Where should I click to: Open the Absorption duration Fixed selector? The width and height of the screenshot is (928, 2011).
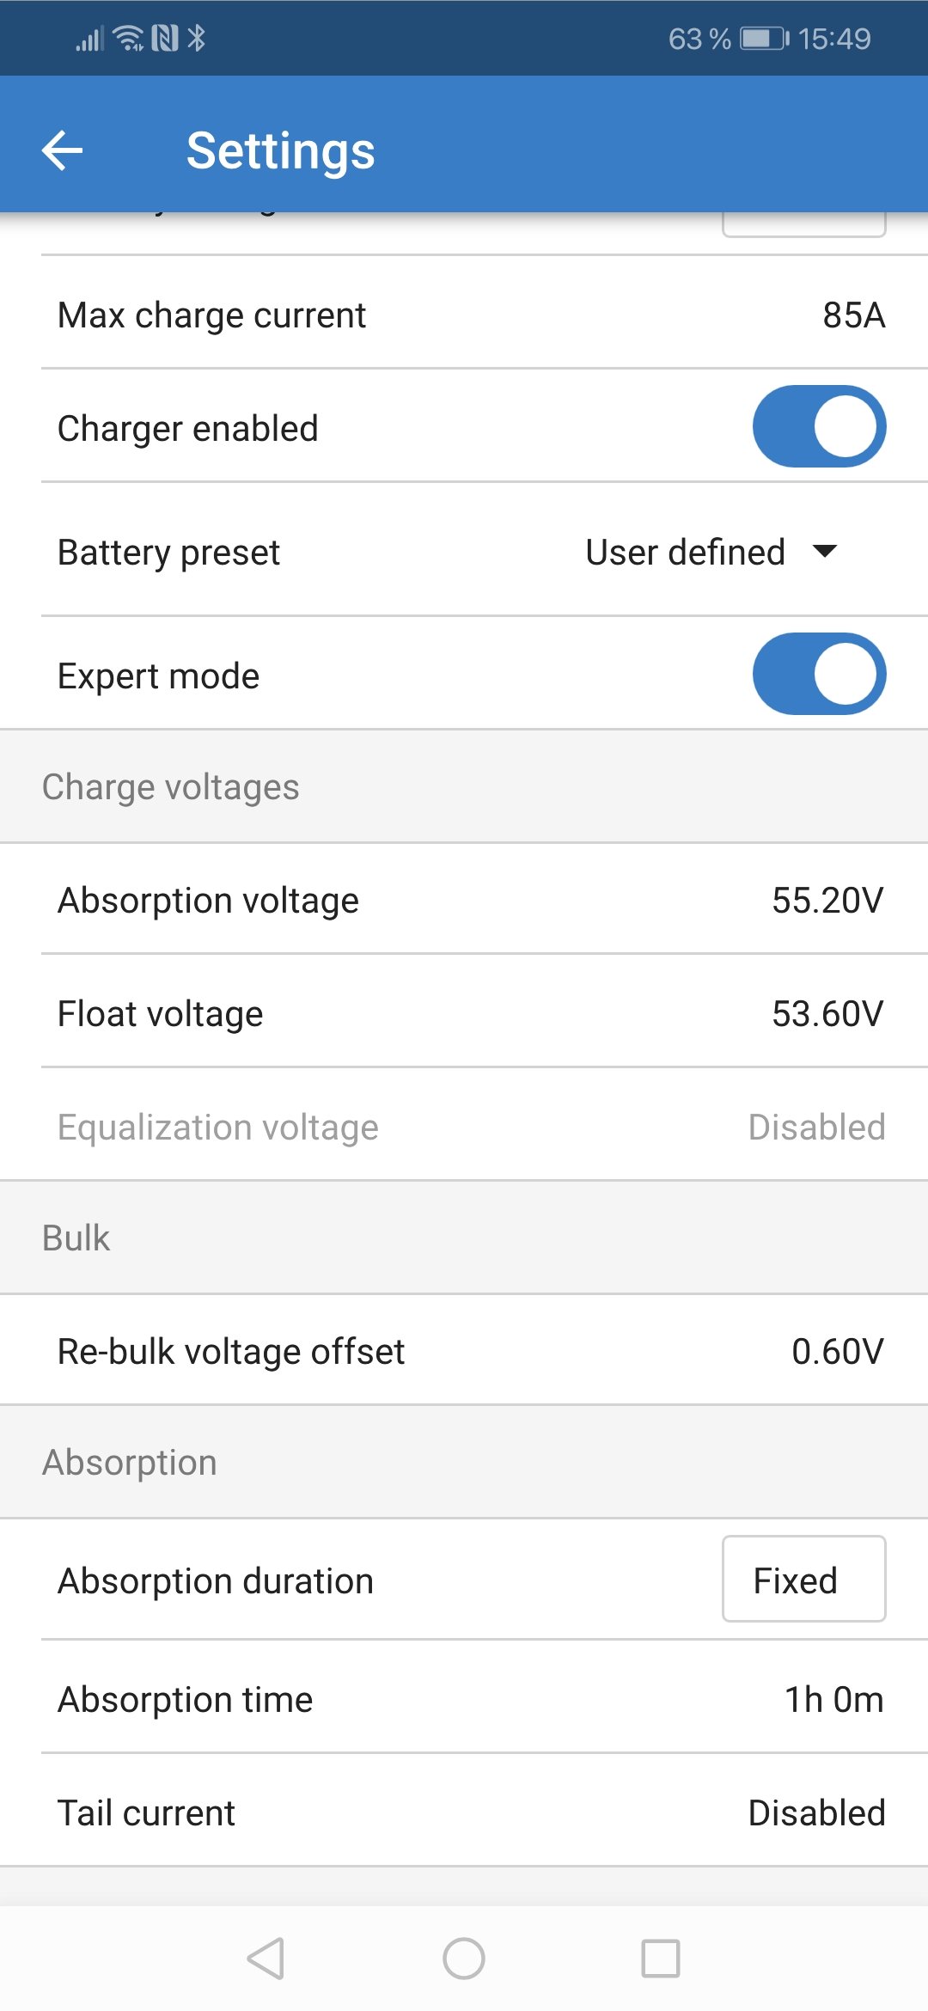[803, 1580]
